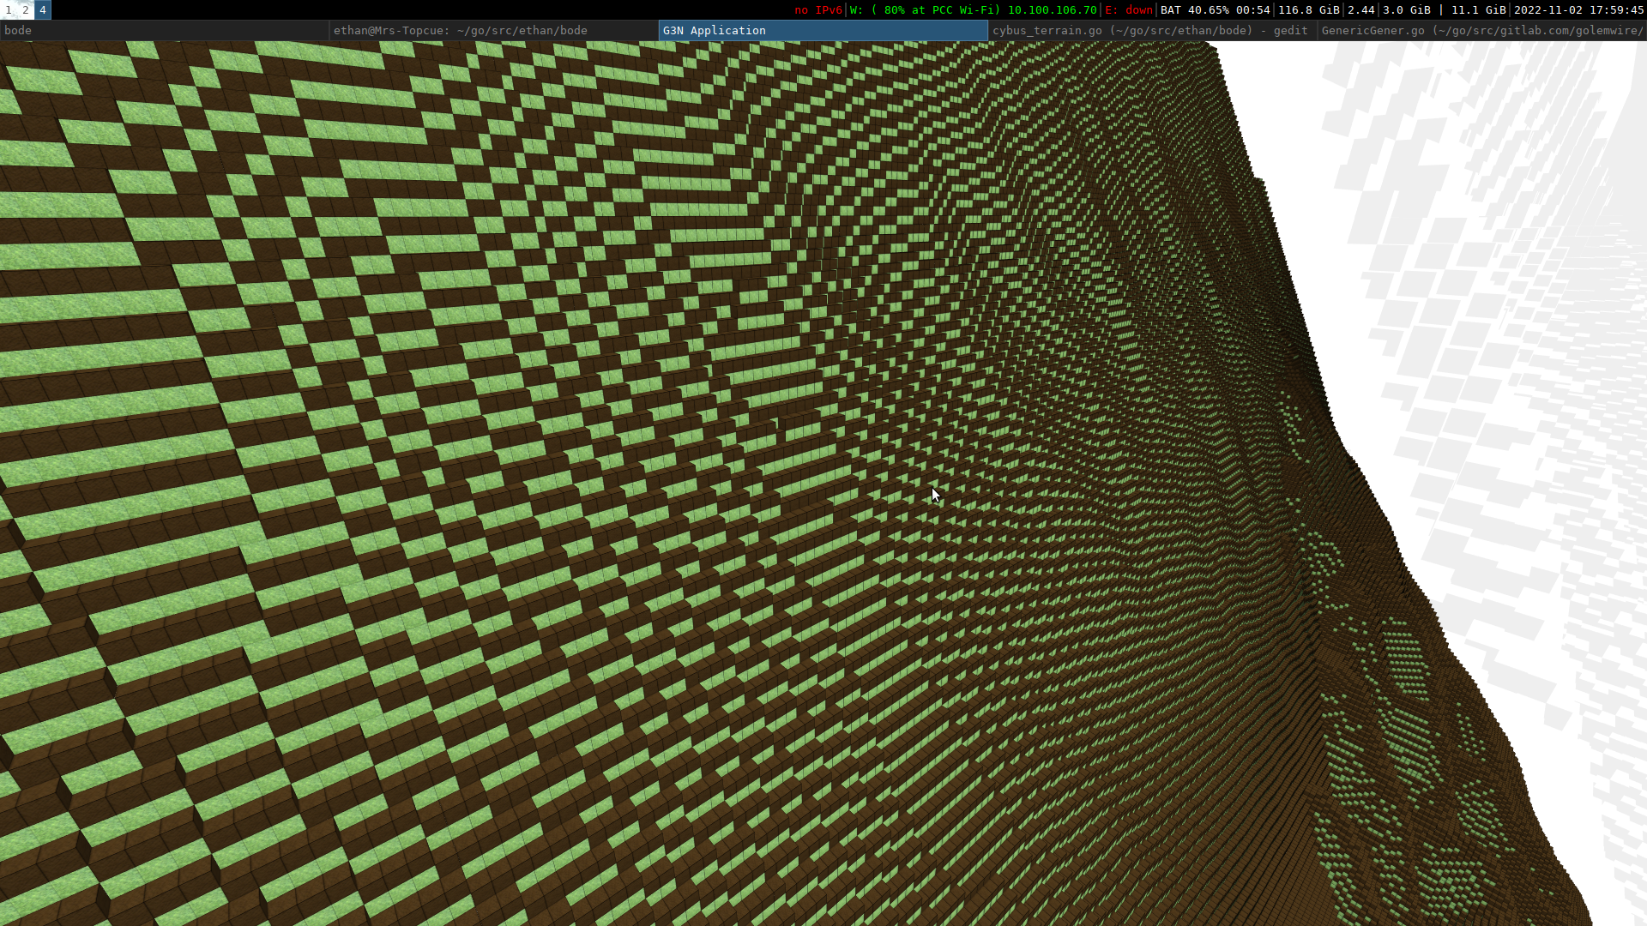Open the bode window tab

point(164,30)
